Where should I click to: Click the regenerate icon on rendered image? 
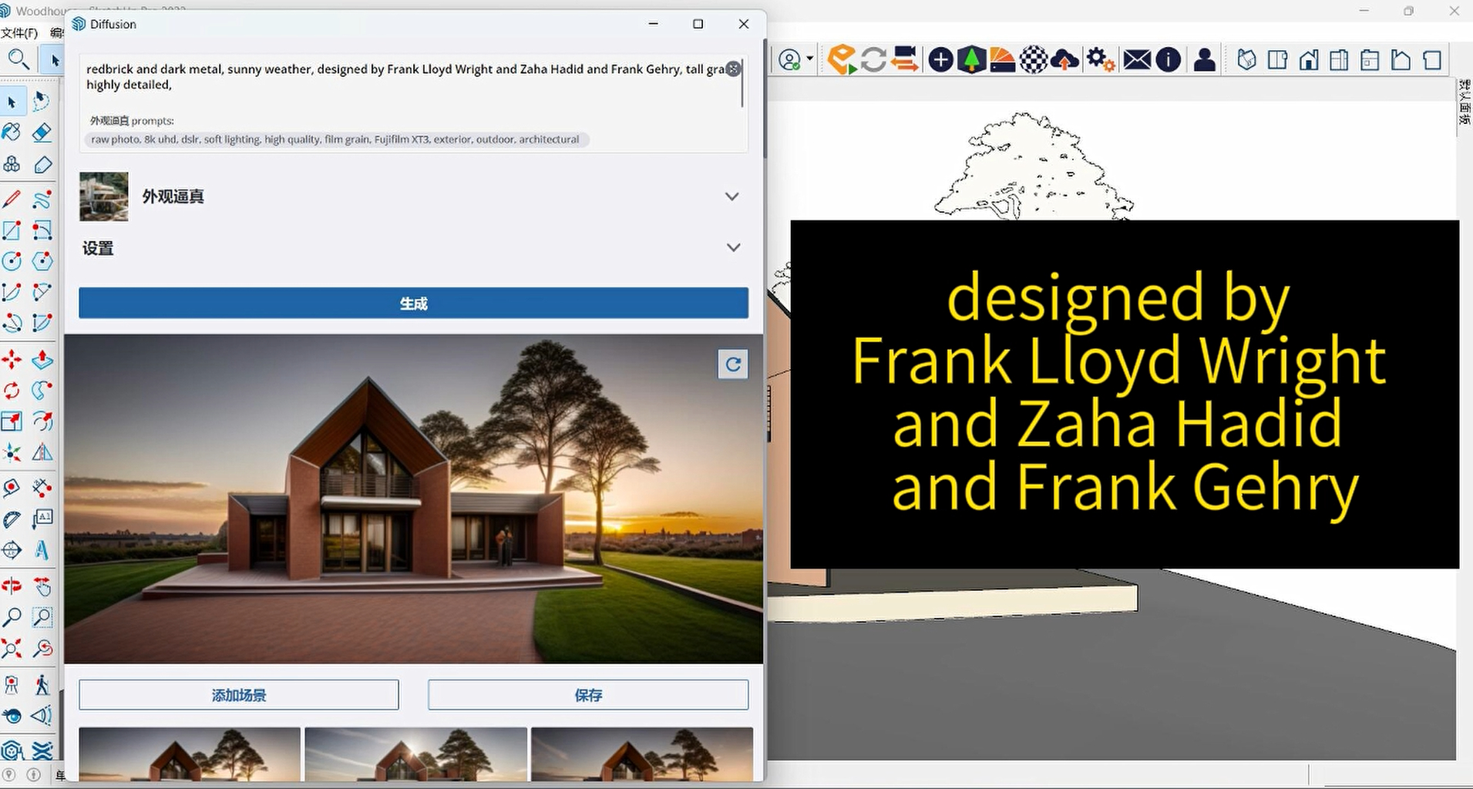click(732, 364)
